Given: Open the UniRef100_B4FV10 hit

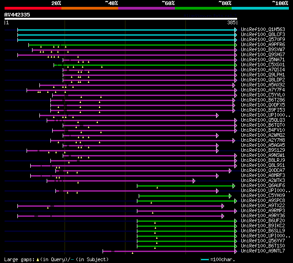Looking at the screenshot, I should (263, 130).
